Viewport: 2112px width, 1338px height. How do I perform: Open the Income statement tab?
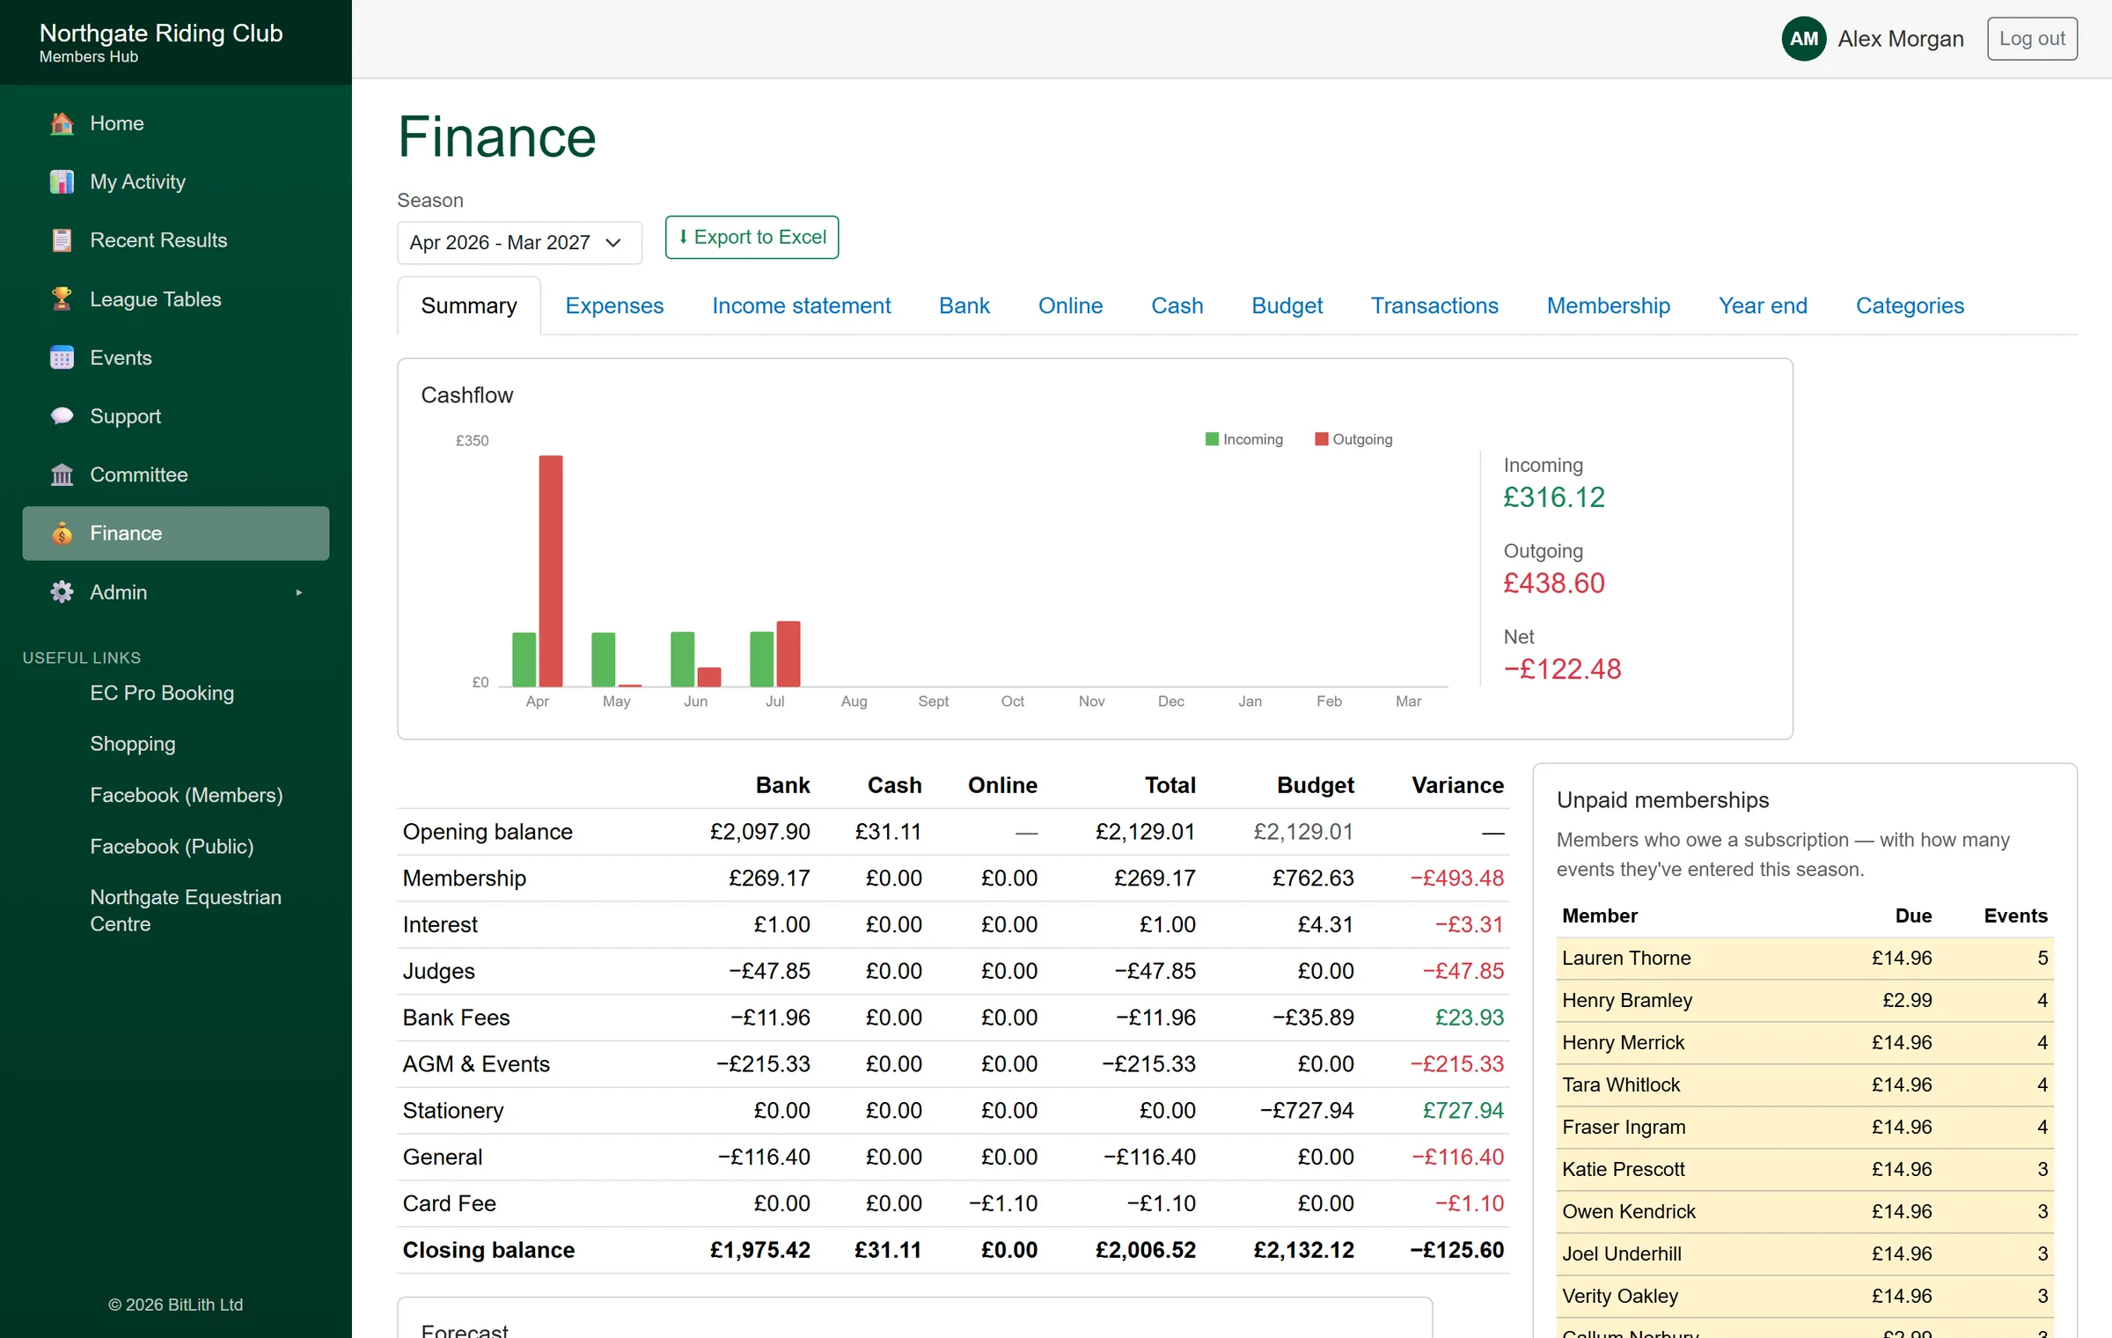[801, 305]
